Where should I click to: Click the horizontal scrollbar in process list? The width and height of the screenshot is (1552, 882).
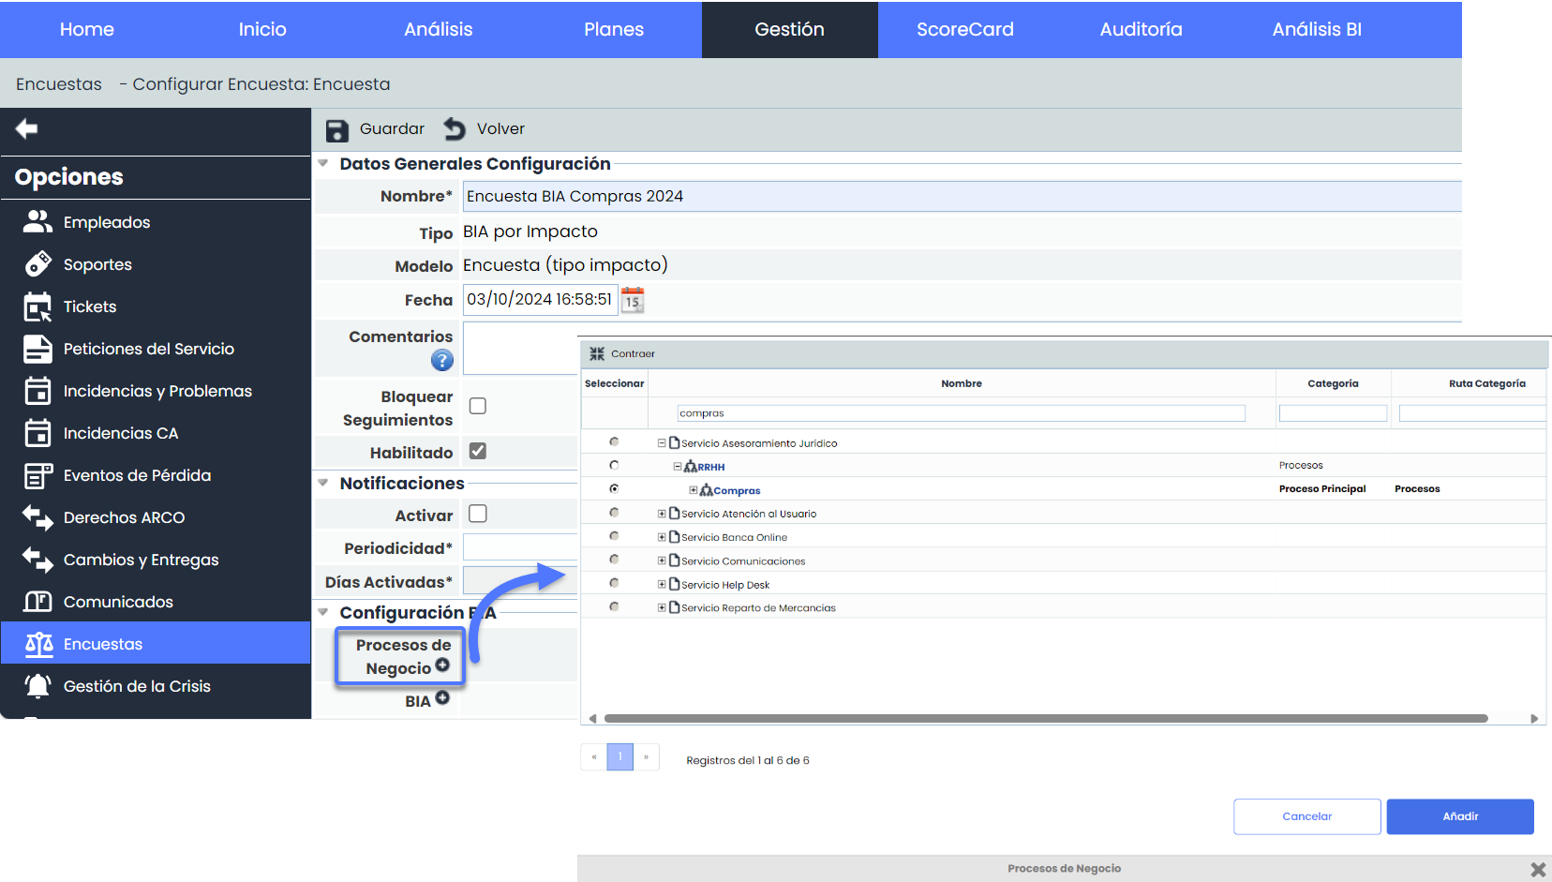pos(1045,719)
